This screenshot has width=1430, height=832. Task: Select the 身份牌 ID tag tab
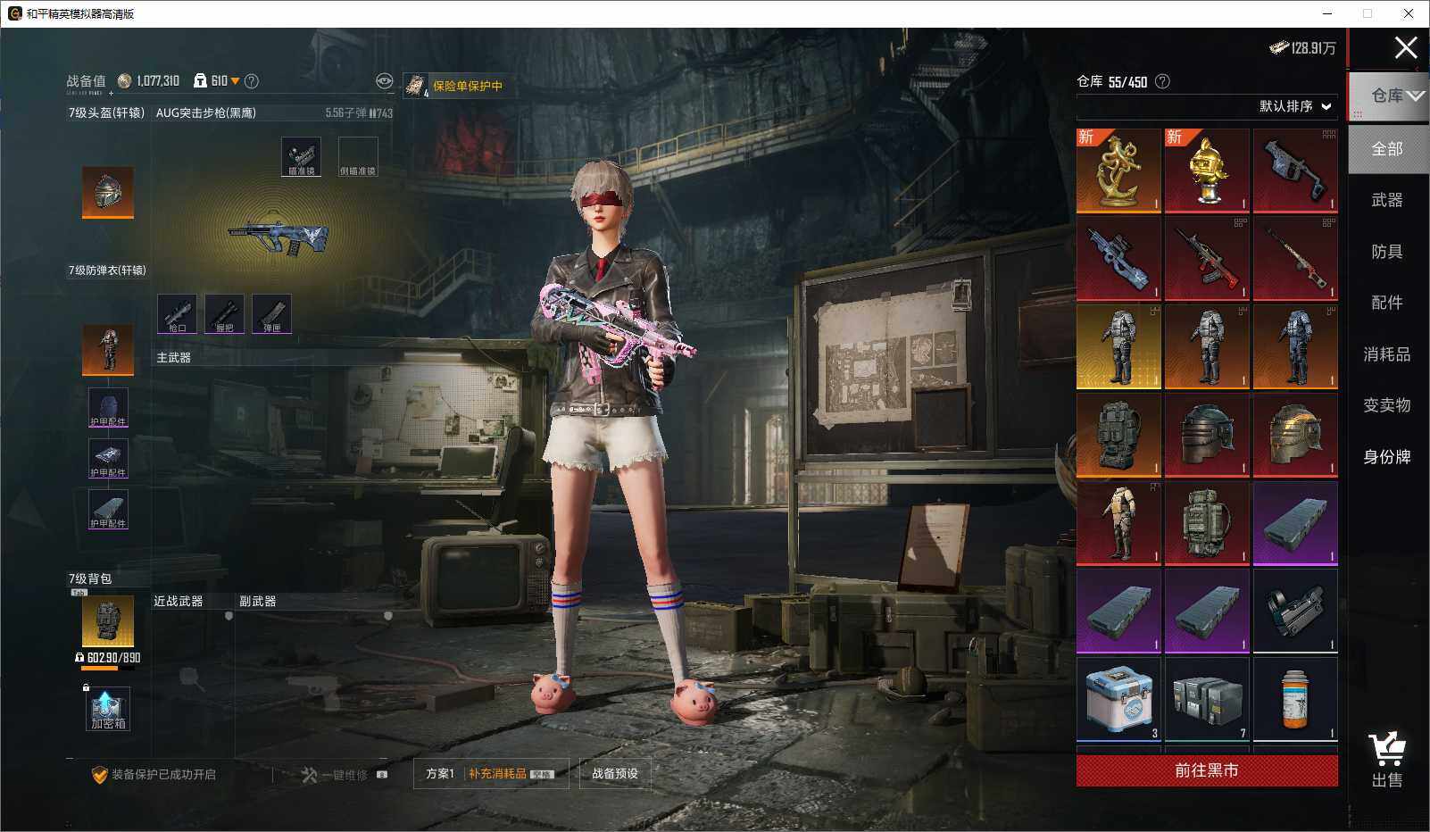pos(1387,457)
